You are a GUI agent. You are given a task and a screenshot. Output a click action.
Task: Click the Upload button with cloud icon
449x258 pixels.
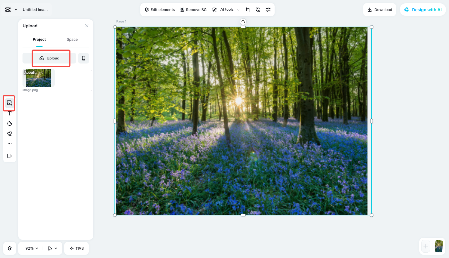49,58
